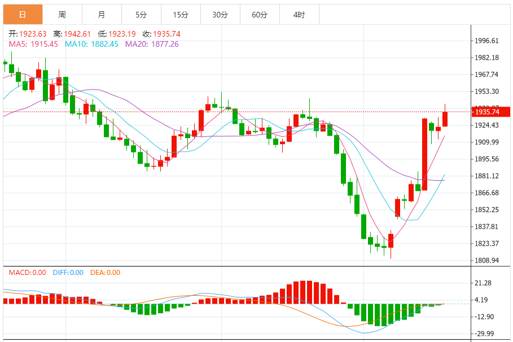Screen dimensions: 513x342
Task: Click the DIFF:0.00 indicator label
Action: [x=68, y=273]
